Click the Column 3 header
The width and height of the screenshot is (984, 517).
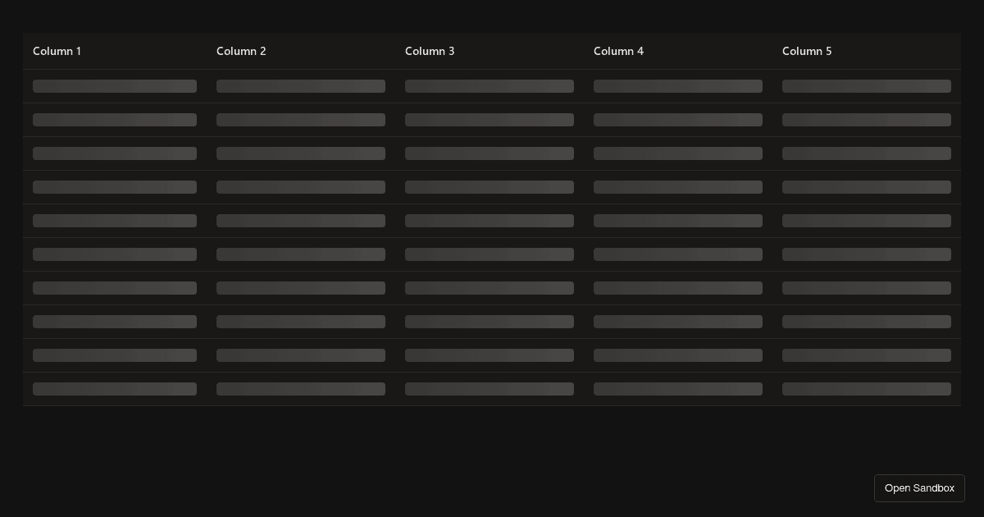[430, 51]
